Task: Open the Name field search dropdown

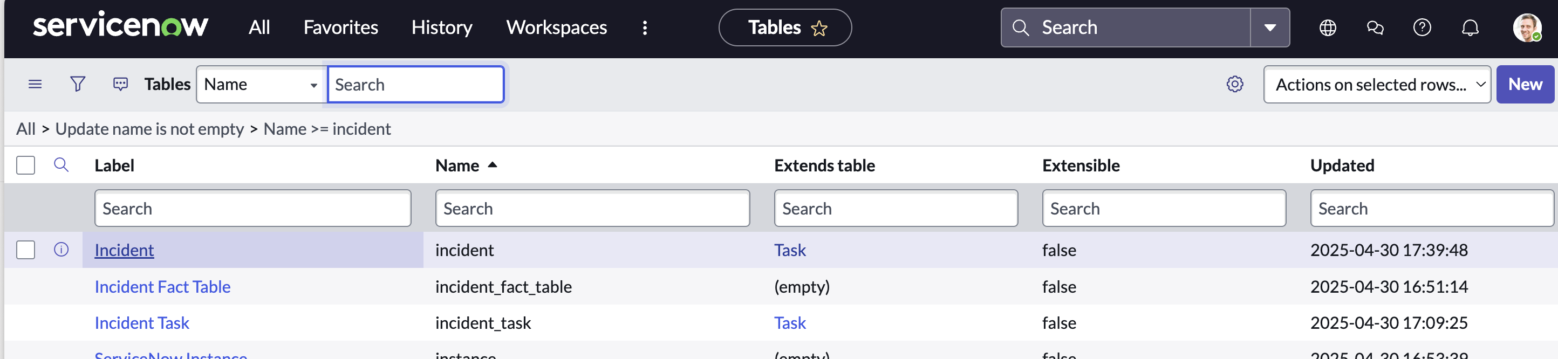Action: pyautogui.click(x=261, y=85)
